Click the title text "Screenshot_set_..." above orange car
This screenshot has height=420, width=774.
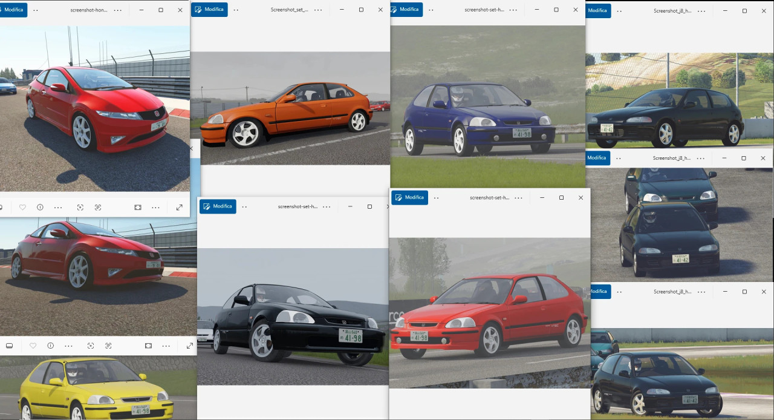pos(289,10)
